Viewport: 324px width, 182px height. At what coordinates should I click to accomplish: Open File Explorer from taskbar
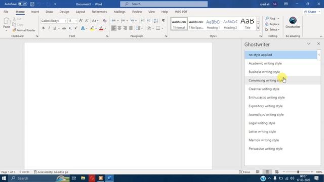(x=83, y=178)
